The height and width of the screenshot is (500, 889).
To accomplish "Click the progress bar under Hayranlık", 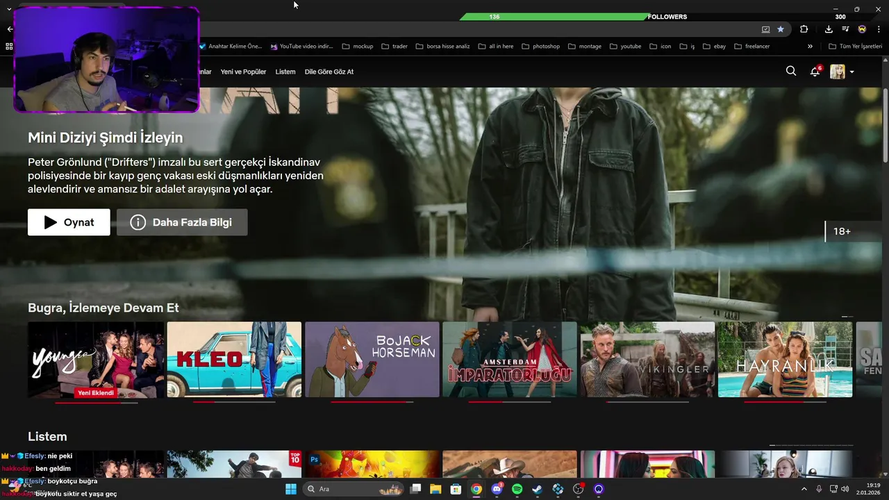I will 785,401.
